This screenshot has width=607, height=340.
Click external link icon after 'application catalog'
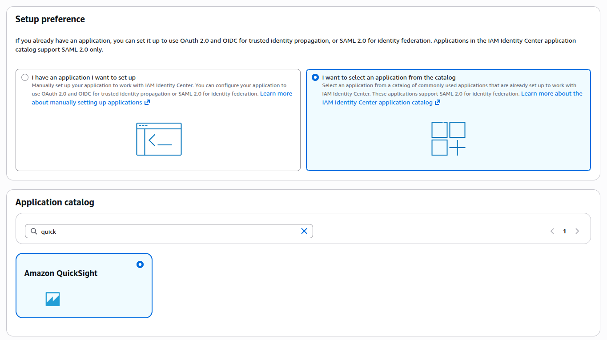click(438, 102)
